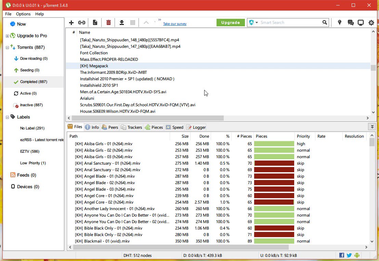Viewport: 379px width, 261px height.
Task: Click the Move Up Queue arrow icon
Action: (146, 23)
